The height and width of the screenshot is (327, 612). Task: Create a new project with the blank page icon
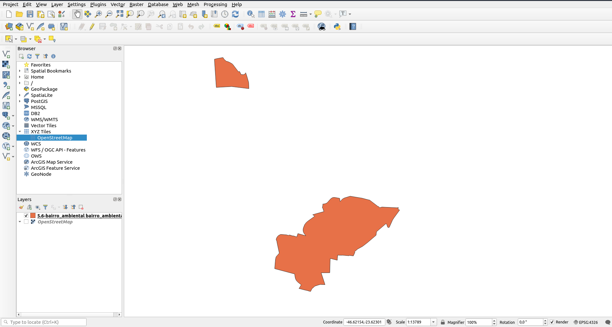click(x=9, y=14)
